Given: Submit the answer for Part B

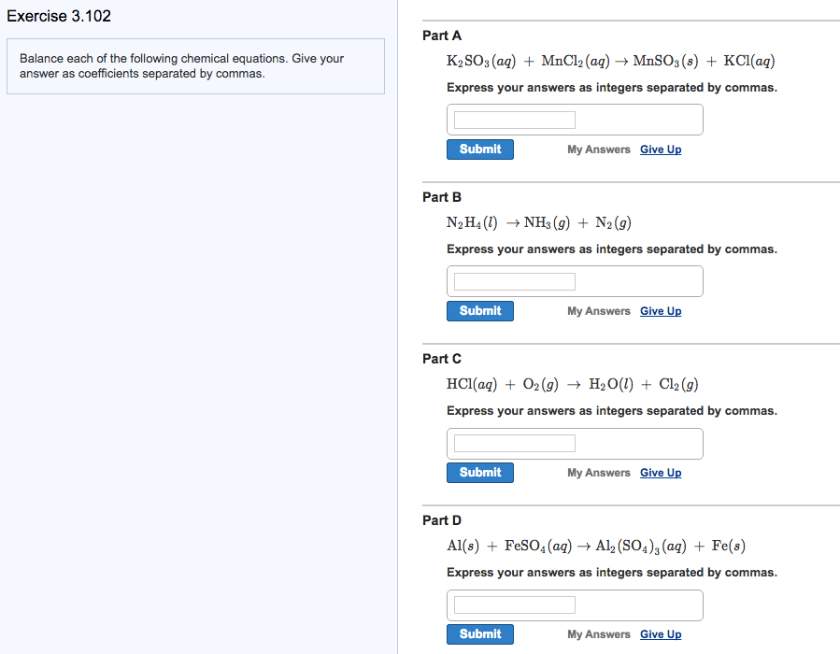Looking at the screenshot, I should (x=479, y=310).
